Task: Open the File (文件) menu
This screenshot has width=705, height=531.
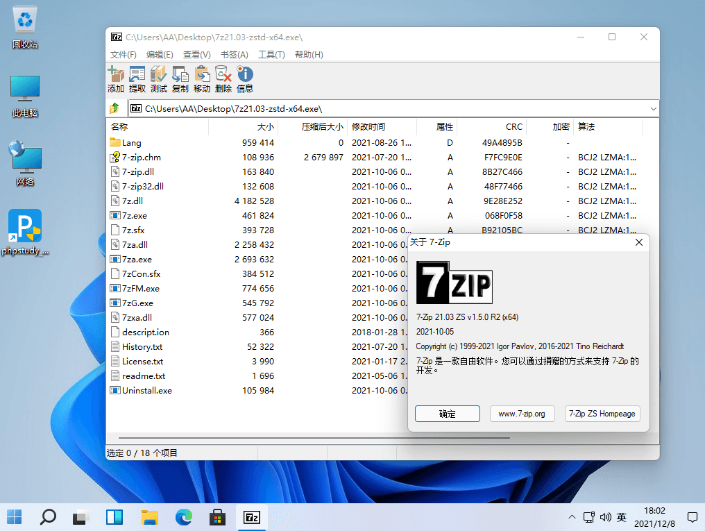Action: 124,54
